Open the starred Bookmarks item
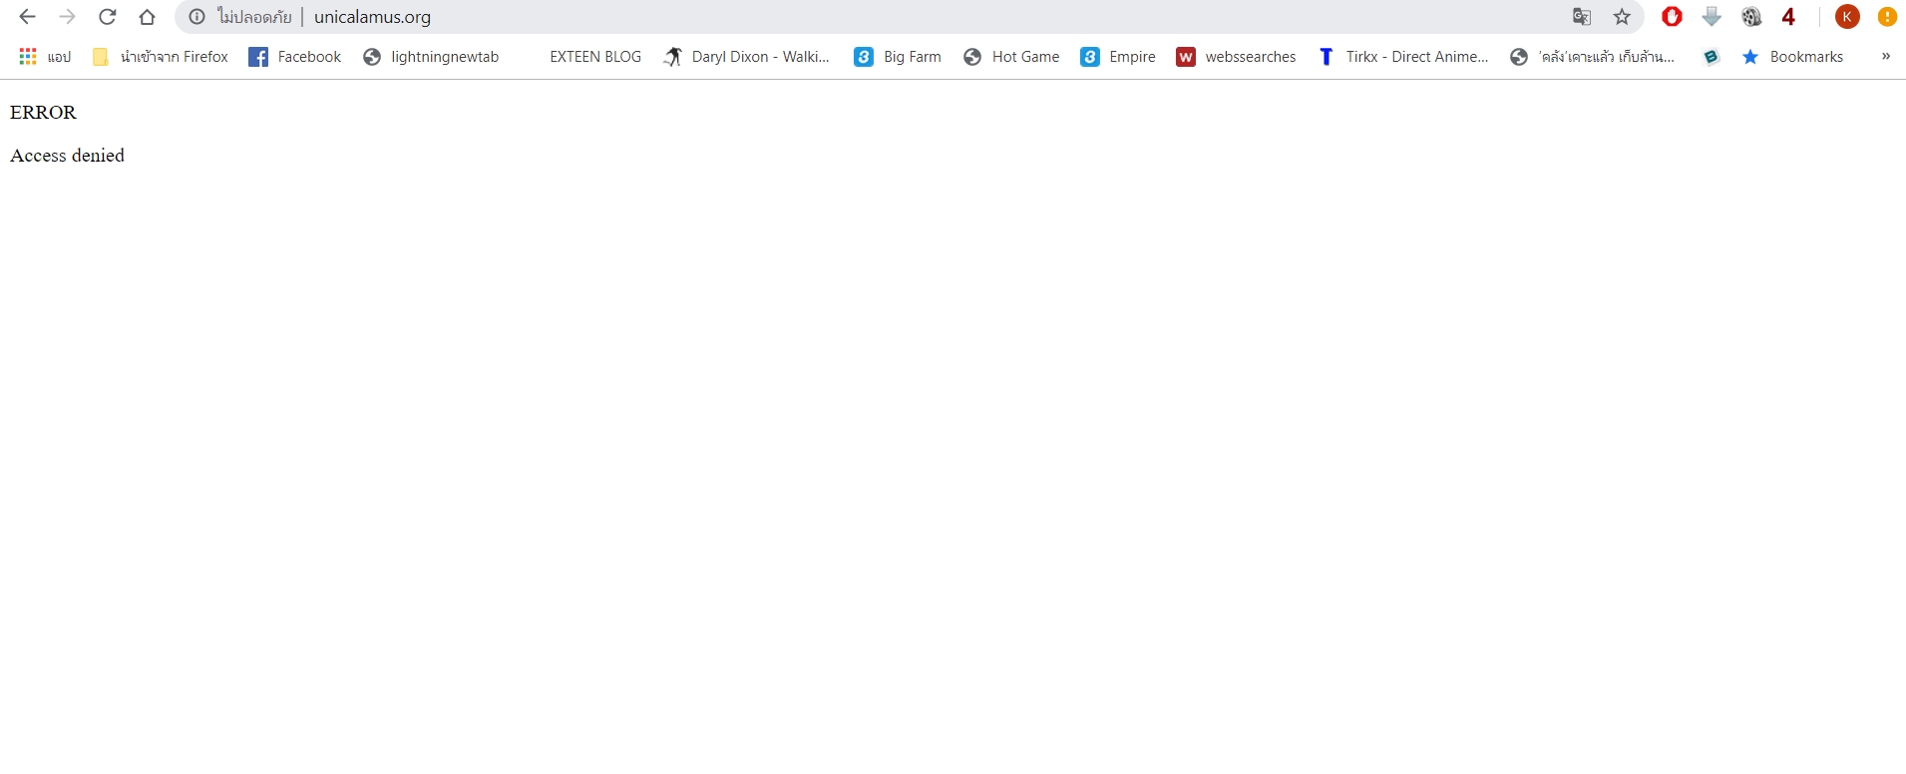This screenshot has width=1906, height=774. [x=1792, y=57]
